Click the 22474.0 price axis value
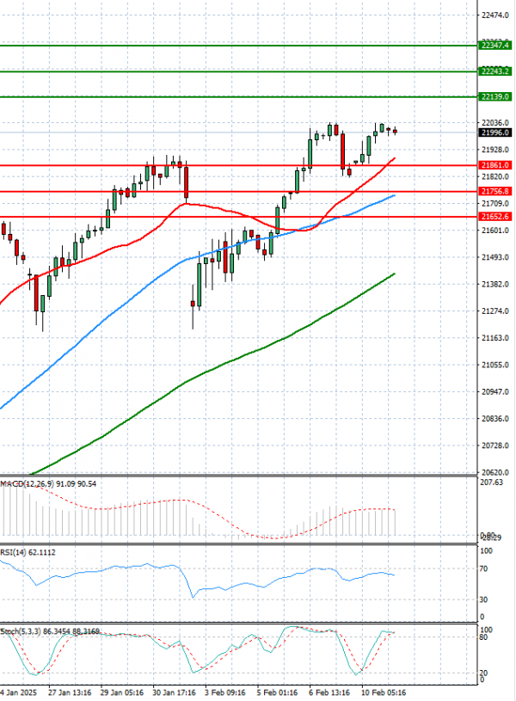This screenshot has height=701, width=516. (495, 15)
